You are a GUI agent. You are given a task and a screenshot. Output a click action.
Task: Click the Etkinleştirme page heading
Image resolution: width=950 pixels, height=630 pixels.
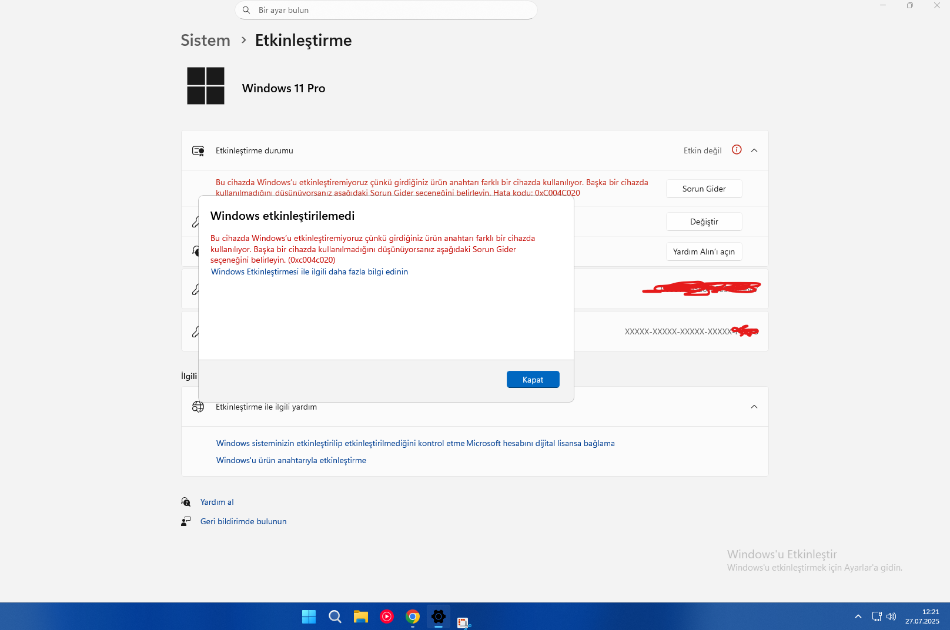pyautogui.click(x=303, y=40)
